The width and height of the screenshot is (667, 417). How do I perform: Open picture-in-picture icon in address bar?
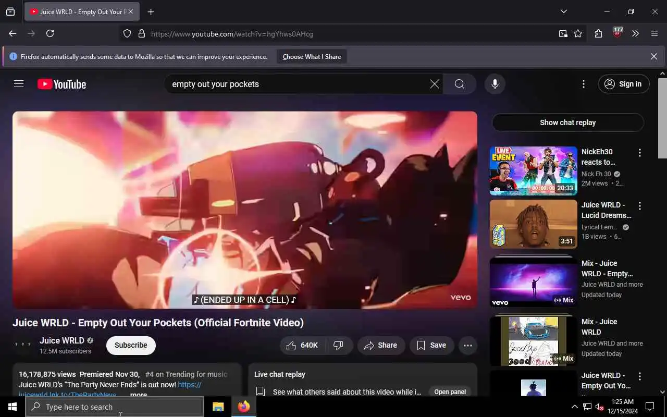coord(563,34)
